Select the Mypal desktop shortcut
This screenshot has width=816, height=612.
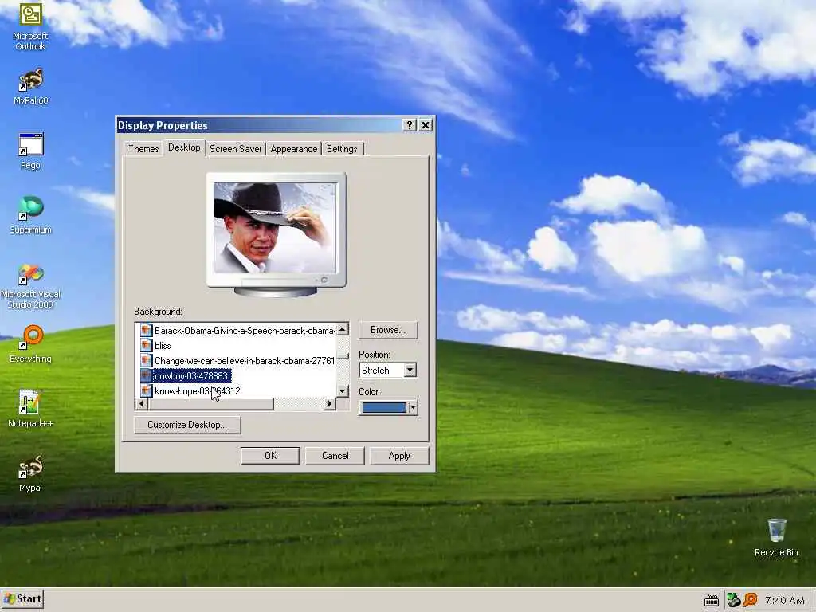31,473
